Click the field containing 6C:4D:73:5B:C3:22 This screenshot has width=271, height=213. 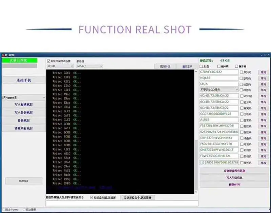coord(219,108)
